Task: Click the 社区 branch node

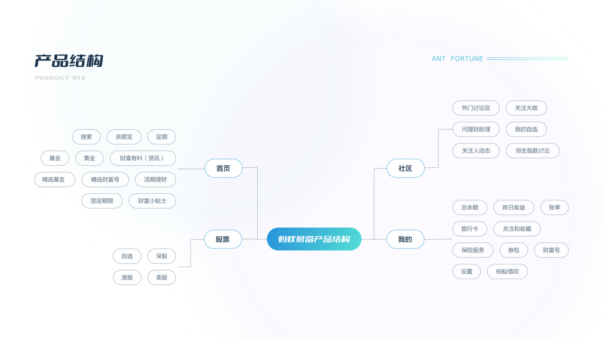Action: point(405,168)
